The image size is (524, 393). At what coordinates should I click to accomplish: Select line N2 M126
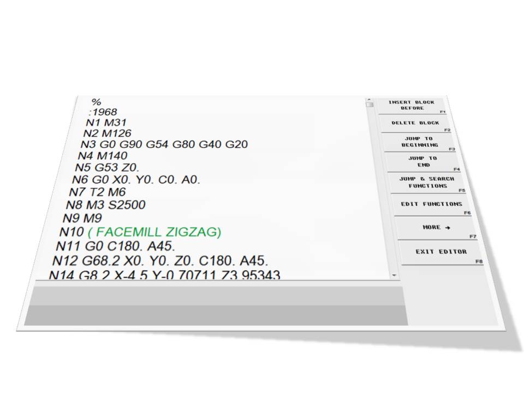point(108,133)
